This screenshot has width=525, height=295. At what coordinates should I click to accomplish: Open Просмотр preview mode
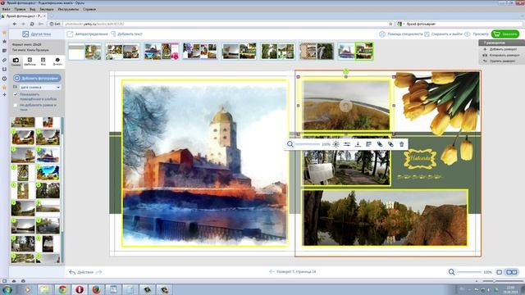coord(477,34)
